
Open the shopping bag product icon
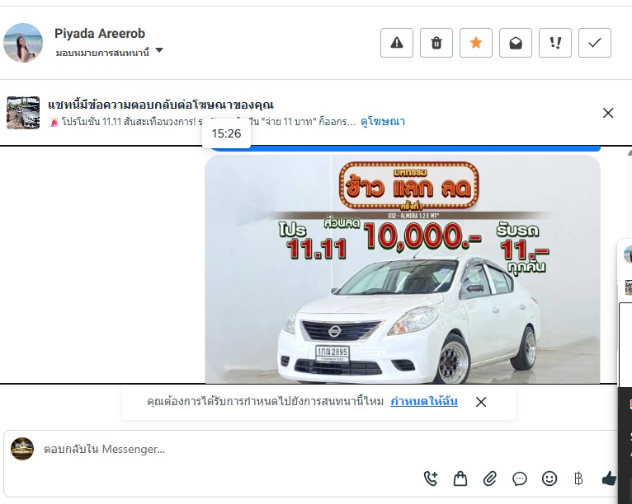460,478
